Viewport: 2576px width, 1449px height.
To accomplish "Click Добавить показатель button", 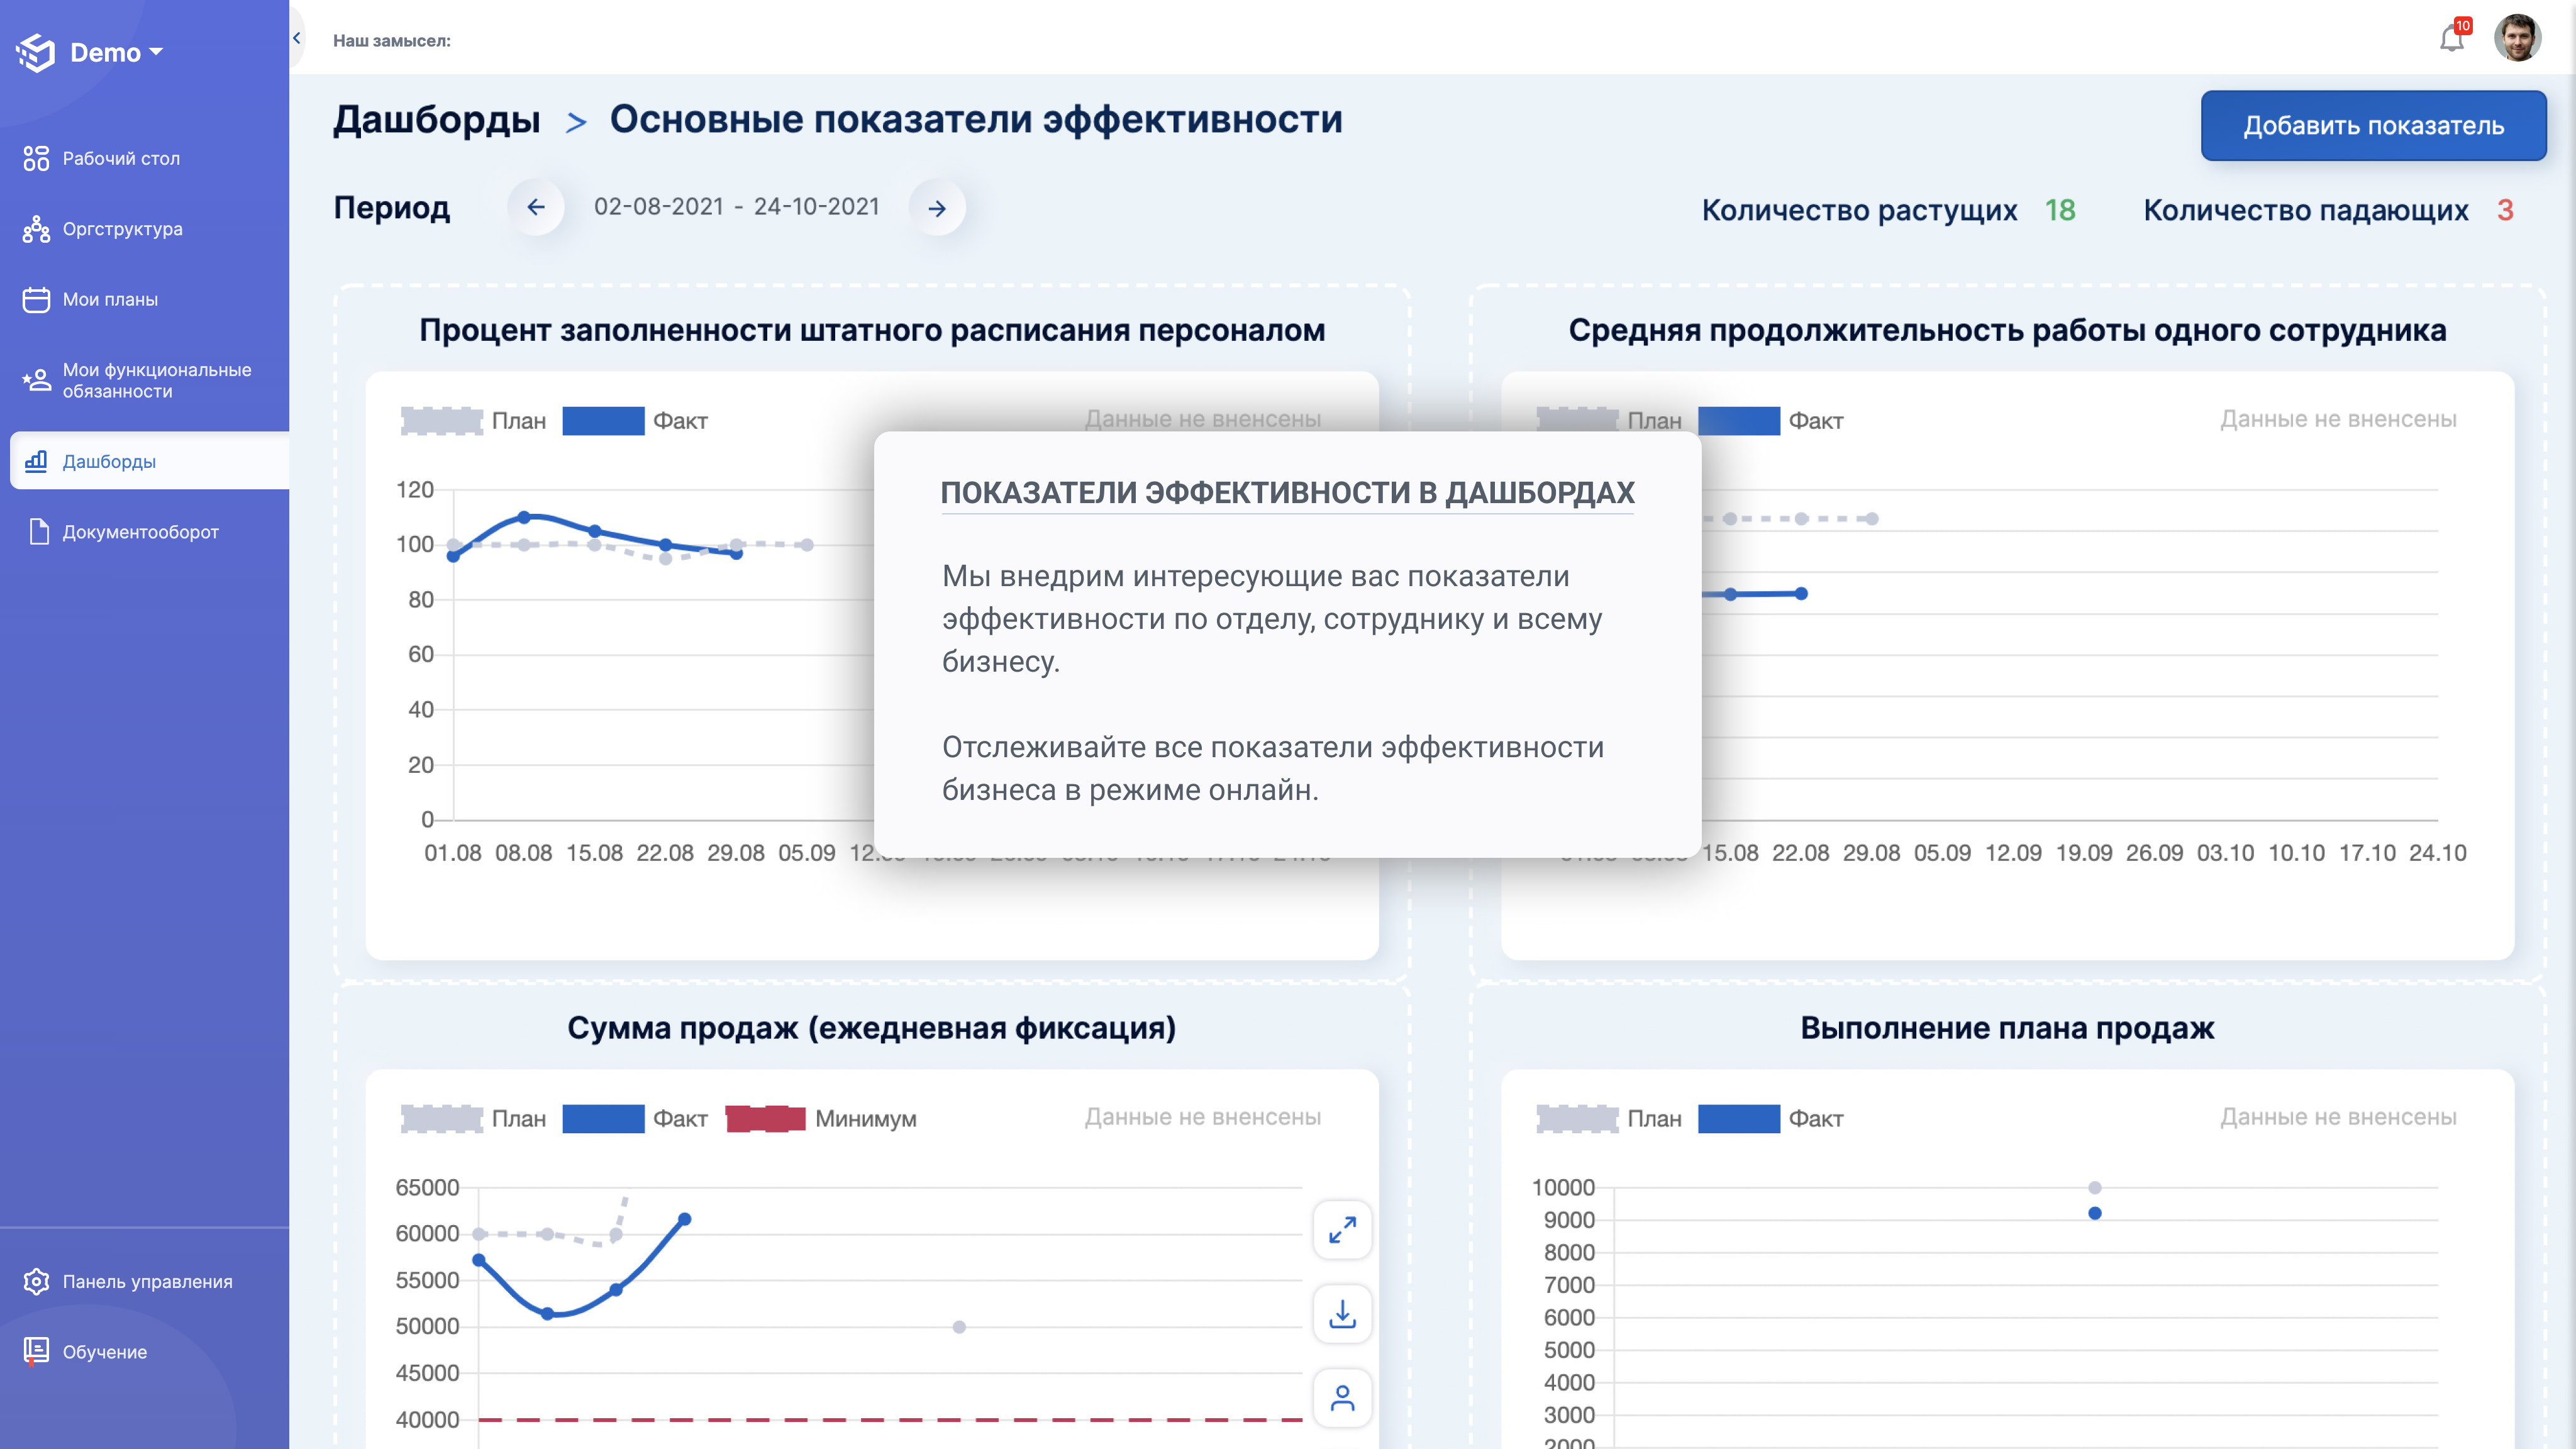I will pyautogui.click(x=2373, y=125).
